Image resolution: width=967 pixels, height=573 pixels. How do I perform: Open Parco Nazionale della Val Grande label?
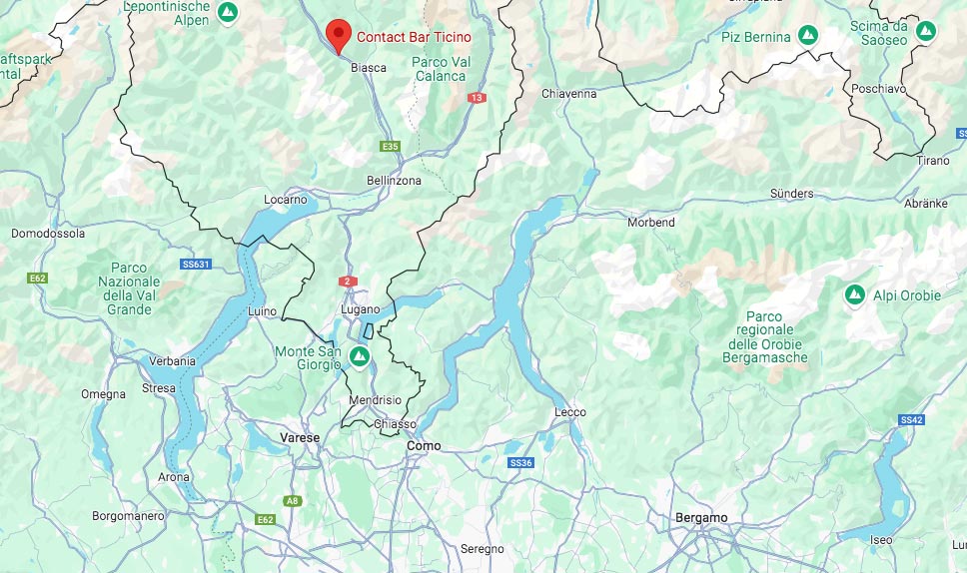[129, 288]
